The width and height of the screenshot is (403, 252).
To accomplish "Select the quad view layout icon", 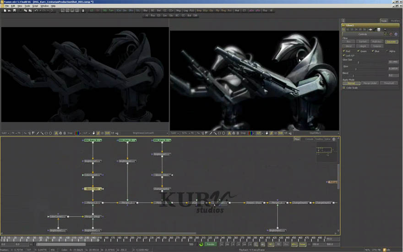I will click(x=77, y=11).
